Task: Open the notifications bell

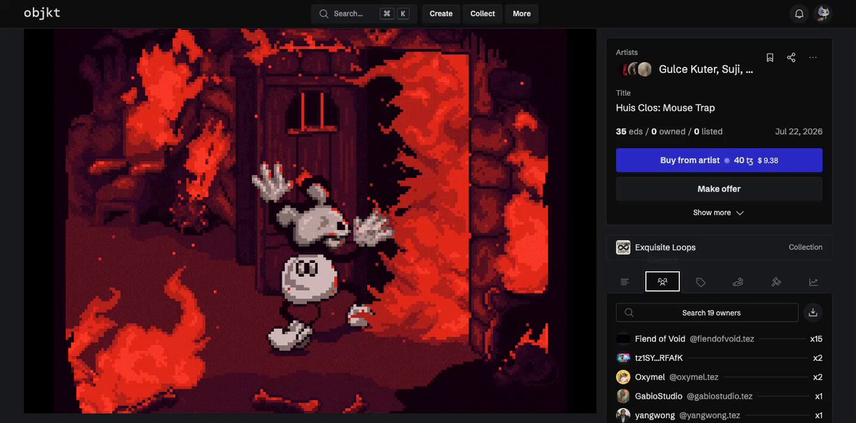Action: (799, 14)
